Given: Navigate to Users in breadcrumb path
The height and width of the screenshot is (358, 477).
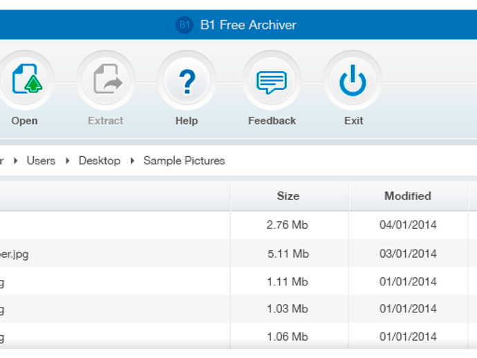Looking at the screenshot, I should click(x=41, y=160).
